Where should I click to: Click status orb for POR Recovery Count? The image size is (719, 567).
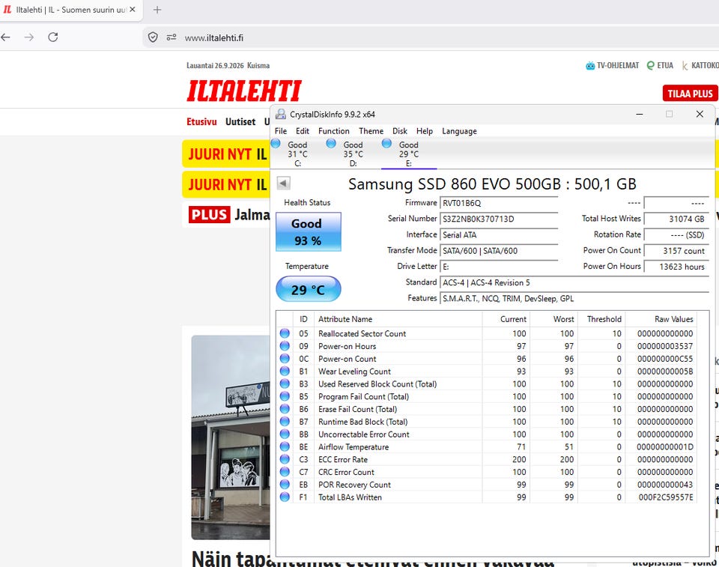tap(285, 485)
